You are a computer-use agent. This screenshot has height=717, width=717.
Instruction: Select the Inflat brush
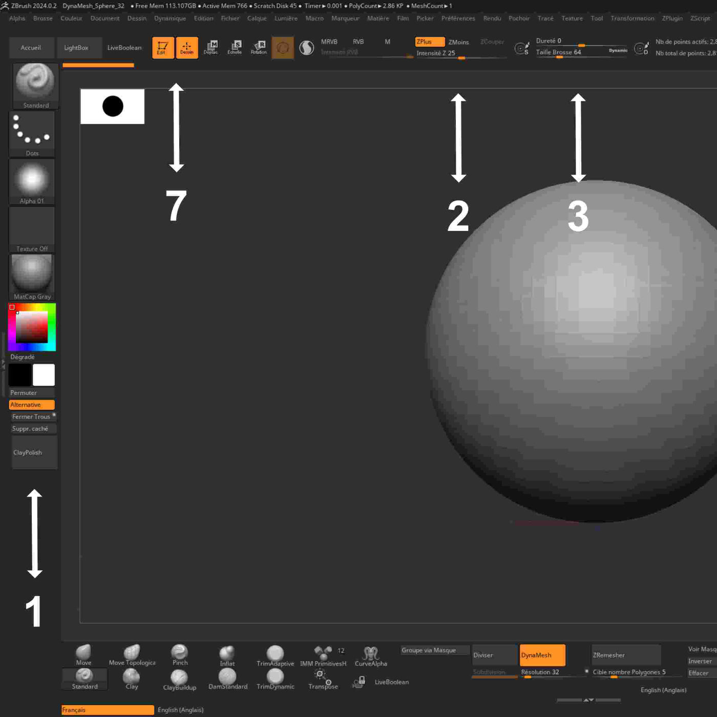click(227, 653)
